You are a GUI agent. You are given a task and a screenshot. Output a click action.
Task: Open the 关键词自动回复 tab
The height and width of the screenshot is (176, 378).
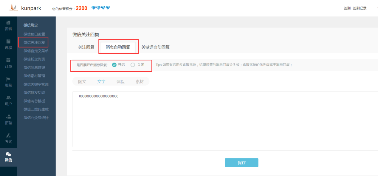coord(155,47)
